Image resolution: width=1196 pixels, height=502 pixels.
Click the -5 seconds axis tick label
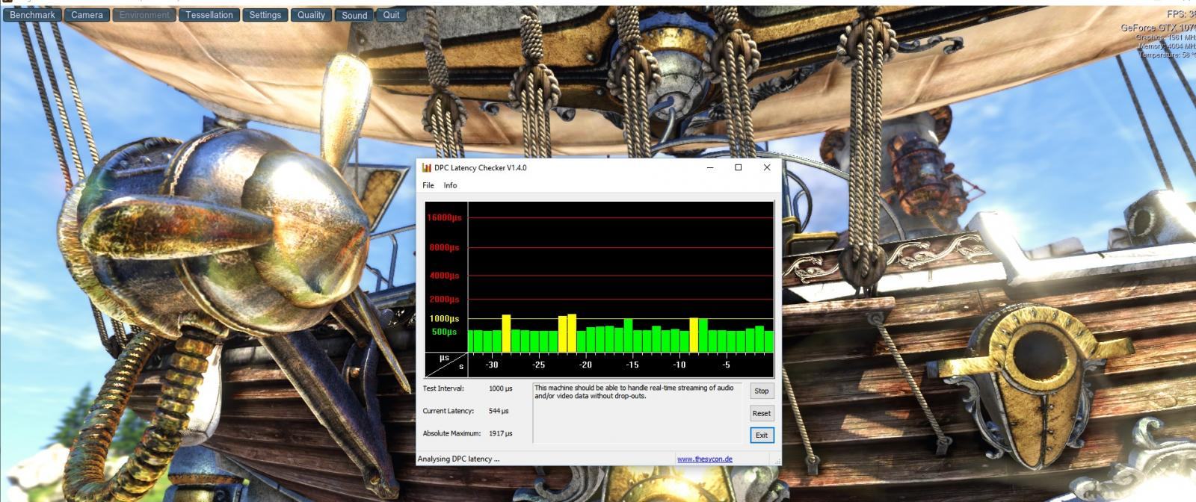[x=726, y=365]
